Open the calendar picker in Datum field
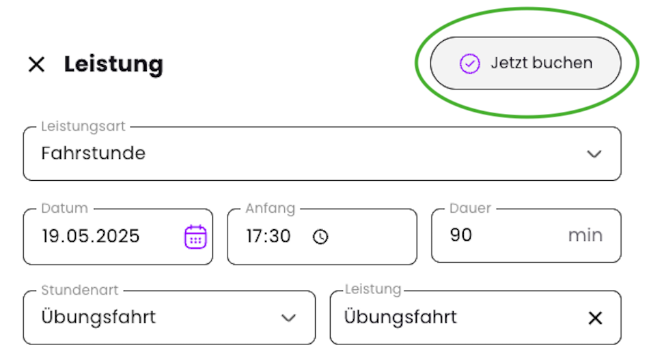 point(195,237)
